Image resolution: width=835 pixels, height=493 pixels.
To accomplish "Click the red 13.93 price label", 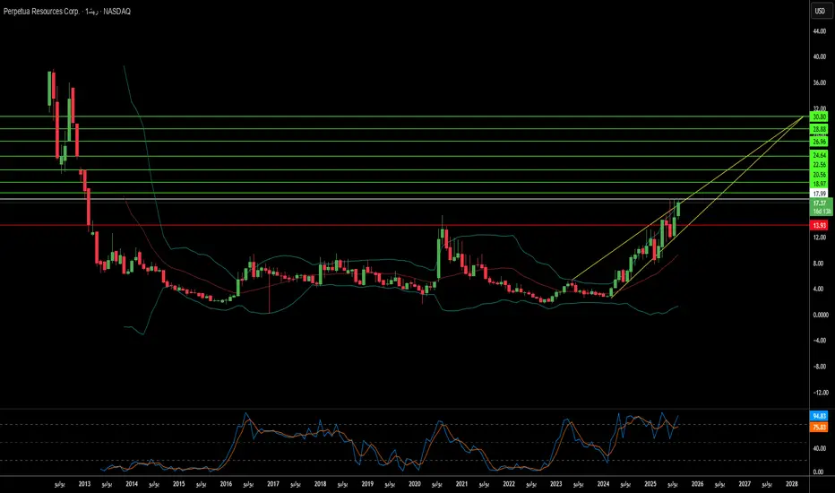I will click(x=819, y=226).
